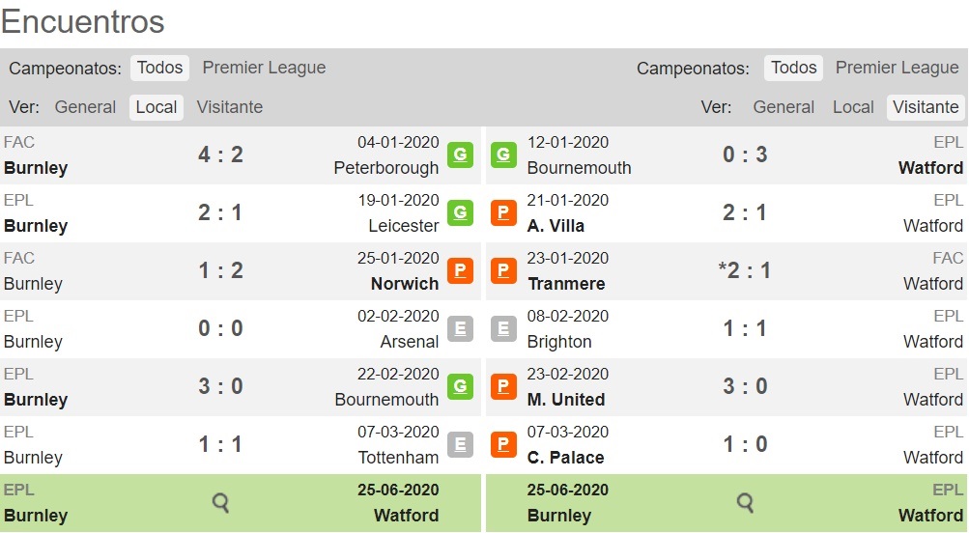969x533 pixels.
Task: Click the magnifier icon for Burnley home fixture
Action: [220, 503]
